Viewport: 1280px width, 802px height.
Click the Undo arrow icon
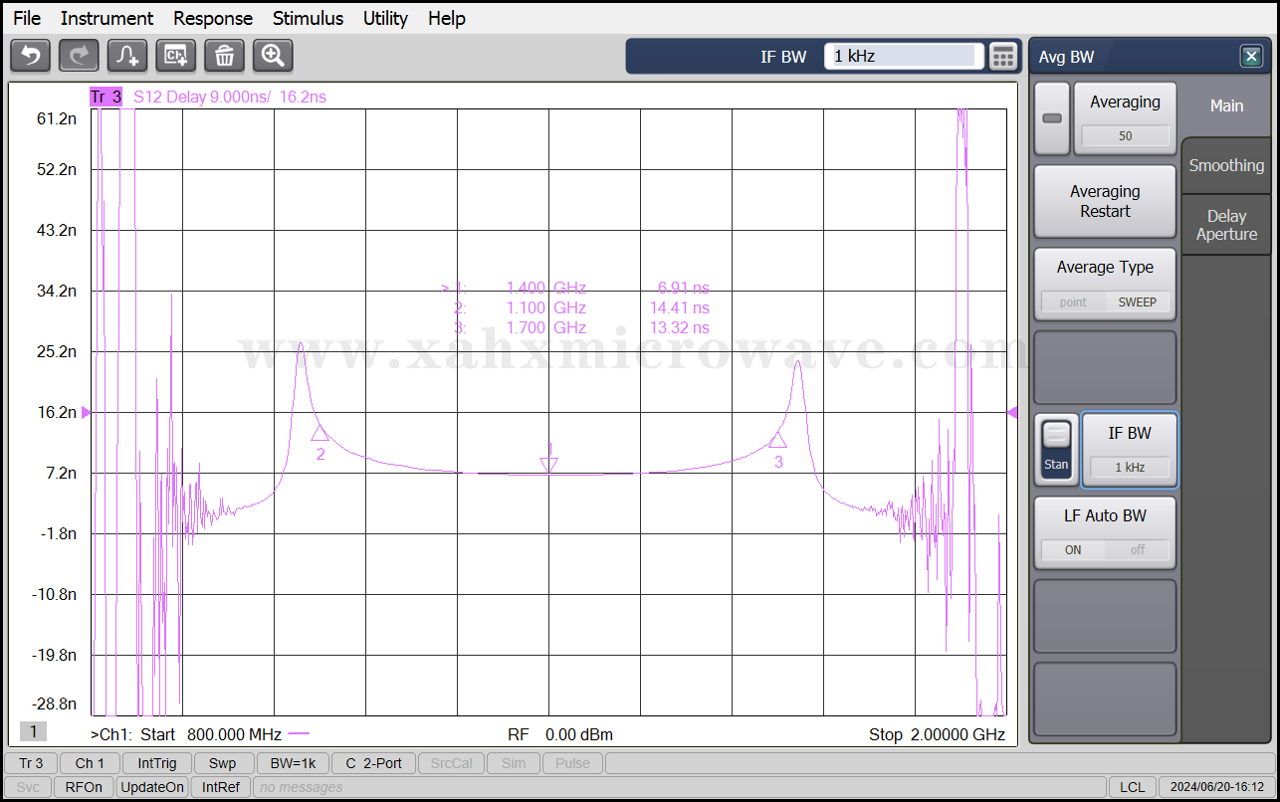coord(30,56)
